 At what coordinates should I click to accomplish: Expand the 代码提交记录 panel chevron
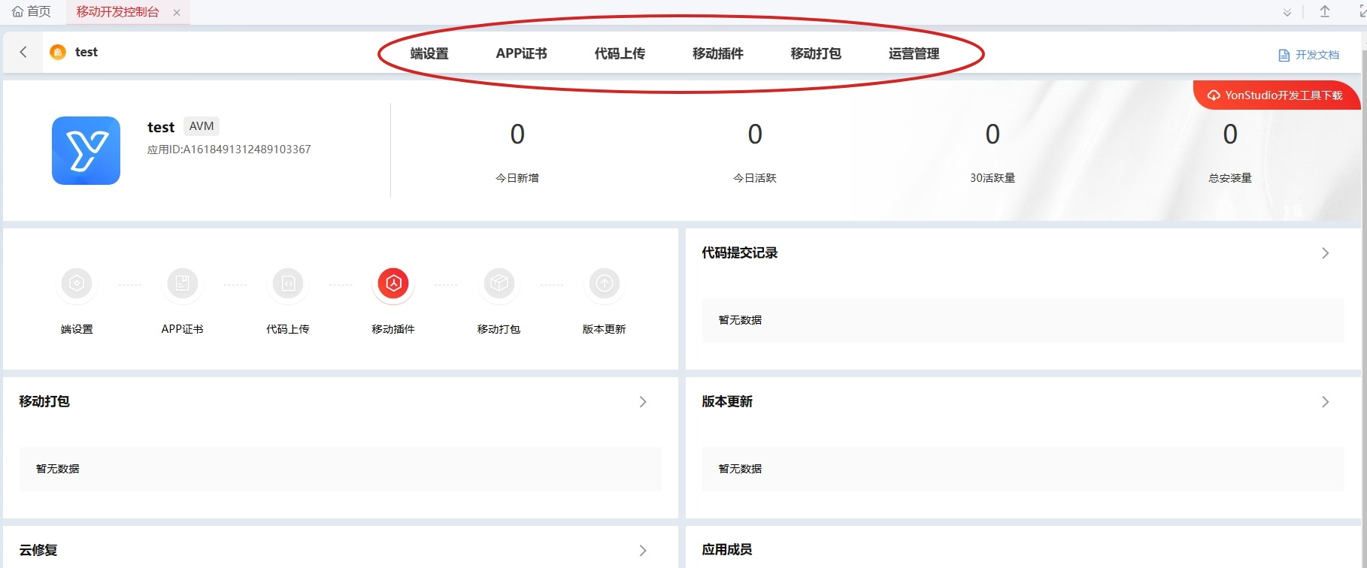[x=1326, y=253]
